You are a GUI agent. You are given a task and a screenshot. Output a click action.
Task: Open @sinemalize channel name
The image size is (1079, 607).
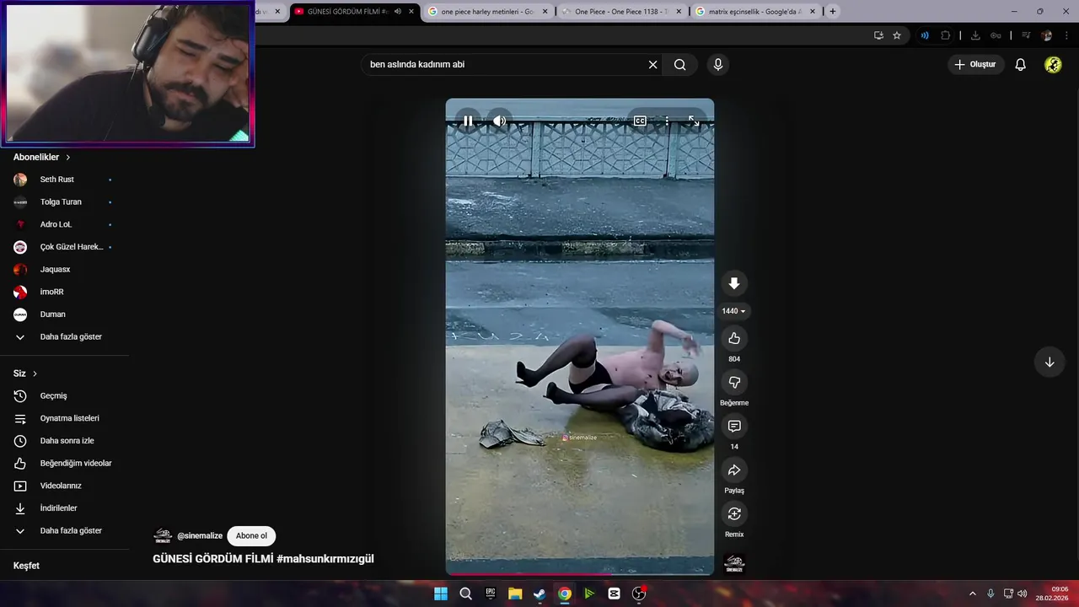pyautogui.click(x=200, y=536)
